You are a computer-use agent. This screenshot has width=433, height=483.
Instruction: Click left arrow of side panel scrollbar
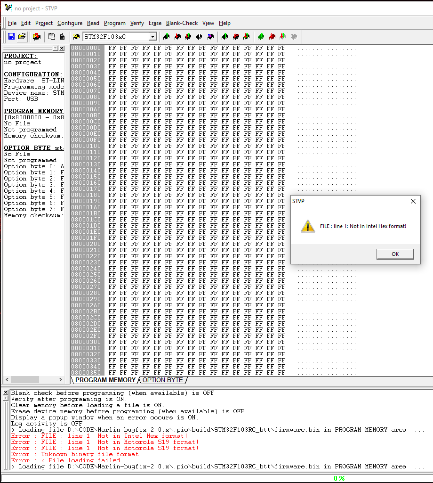pos(7,379)
